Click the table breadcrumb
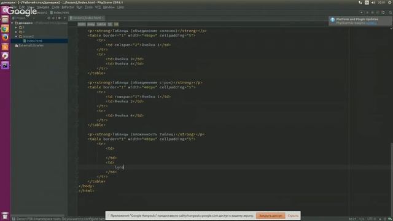 point(101,25)
